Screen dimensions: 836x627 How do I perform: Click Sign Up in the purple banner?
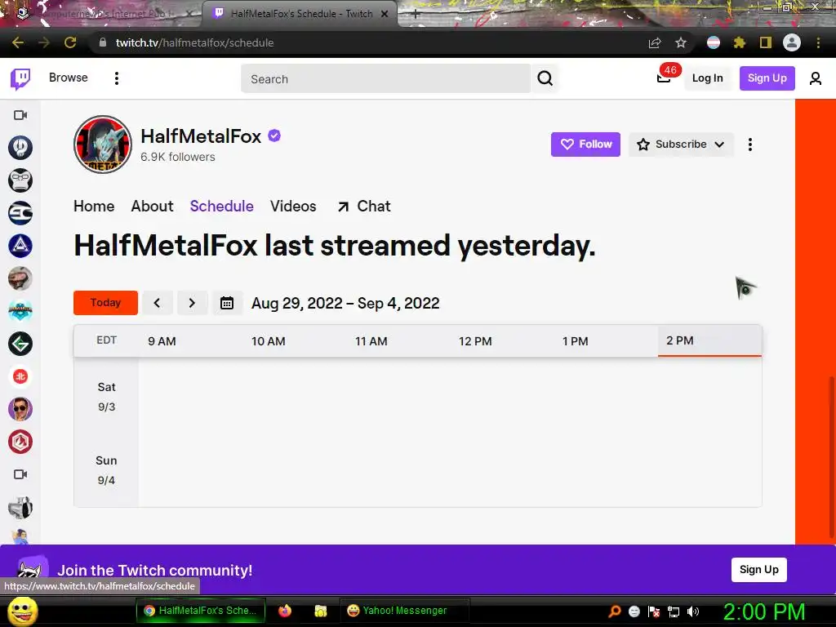click(758, 570)
